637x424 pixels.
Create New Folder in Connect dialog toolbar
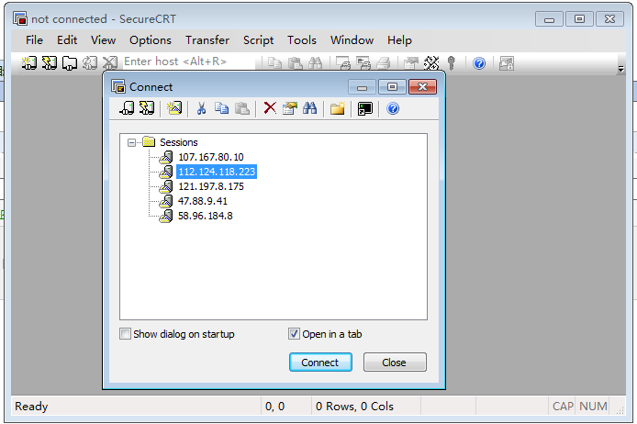(x=337, y=108)
